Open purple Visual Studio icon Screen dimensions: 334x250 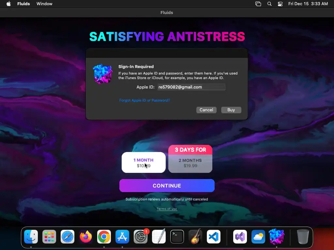tap(240, 236)
